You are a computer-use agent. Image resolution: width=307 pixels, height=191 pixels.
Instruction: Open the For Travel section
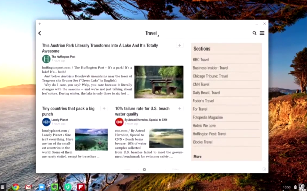(226, 109)
